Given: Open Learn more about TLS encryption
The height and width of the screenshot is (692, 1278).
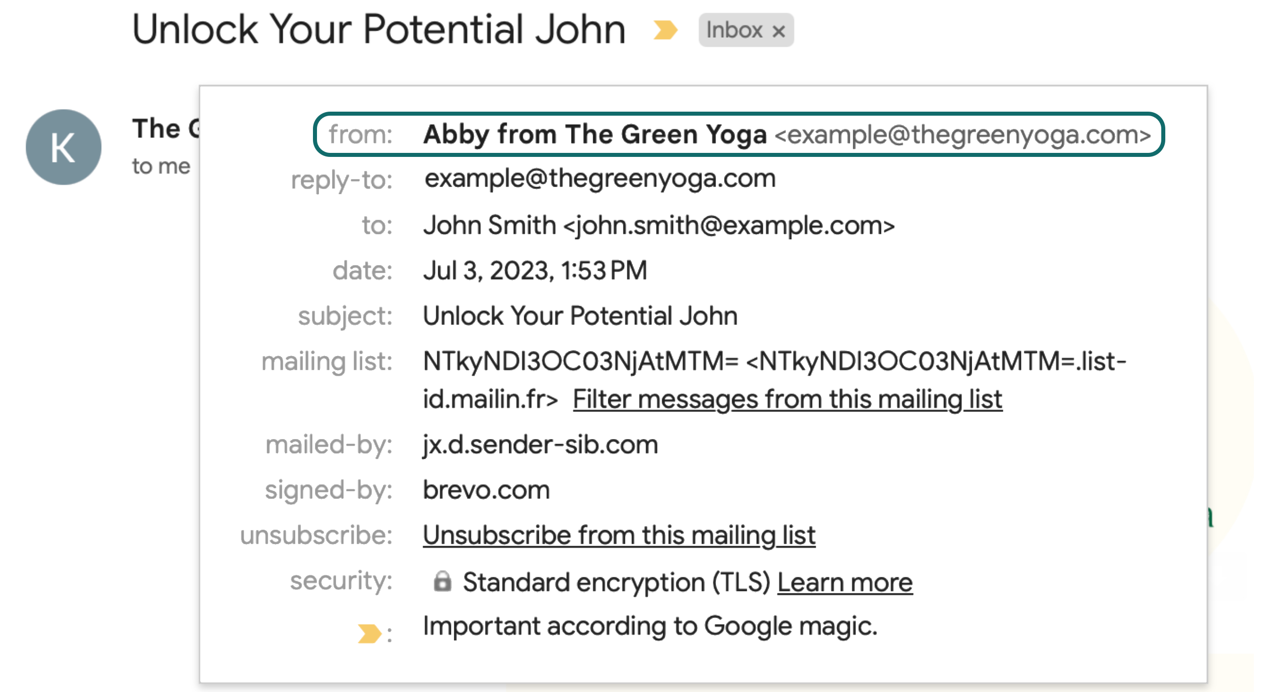Looking at the screenshot, I should [845, 582].
